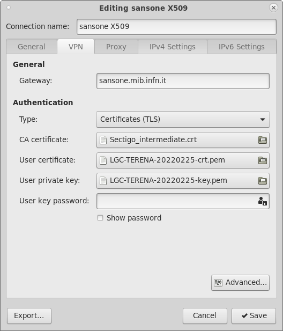The image size is (283, 331).
Task: Enable the Show password checkbox
Action: [100, 218]
